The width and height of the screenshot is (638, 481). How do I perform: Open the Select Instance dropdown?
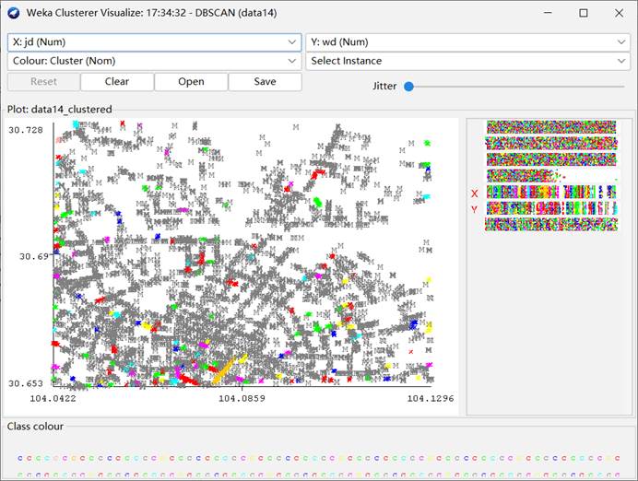[468, 61]
